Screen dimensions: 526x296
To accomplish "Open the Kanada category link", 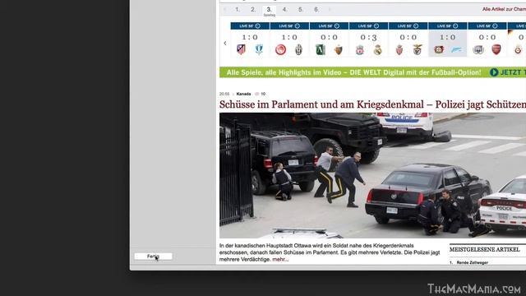I will [x=243, y=94].
